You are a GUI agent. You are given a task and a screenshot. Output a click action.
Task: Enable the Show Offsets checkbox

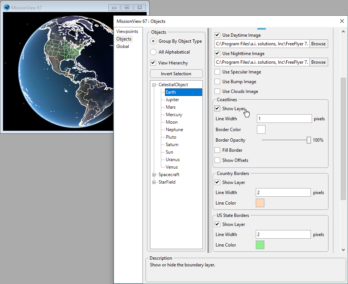tap(217, 160)
